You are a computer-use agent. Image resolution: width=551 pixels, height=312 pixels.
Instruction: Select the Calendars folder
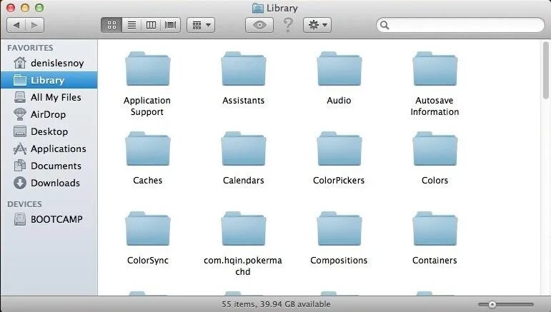tap(243, 149)
